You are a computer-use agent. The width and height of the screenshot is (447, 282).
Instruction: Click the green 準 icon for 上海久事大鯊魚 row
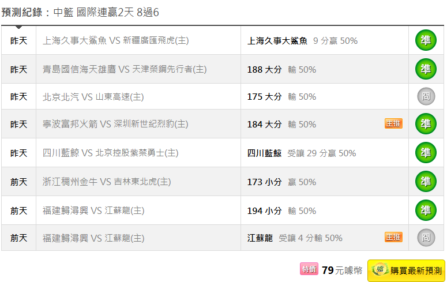coord(426,40)
